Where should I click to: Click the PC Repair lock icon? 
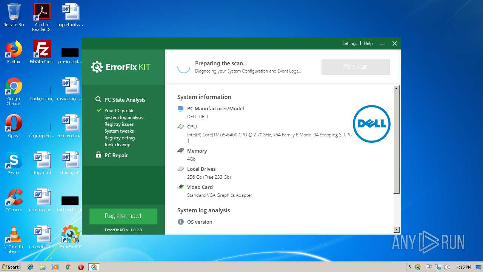point(98,155)
